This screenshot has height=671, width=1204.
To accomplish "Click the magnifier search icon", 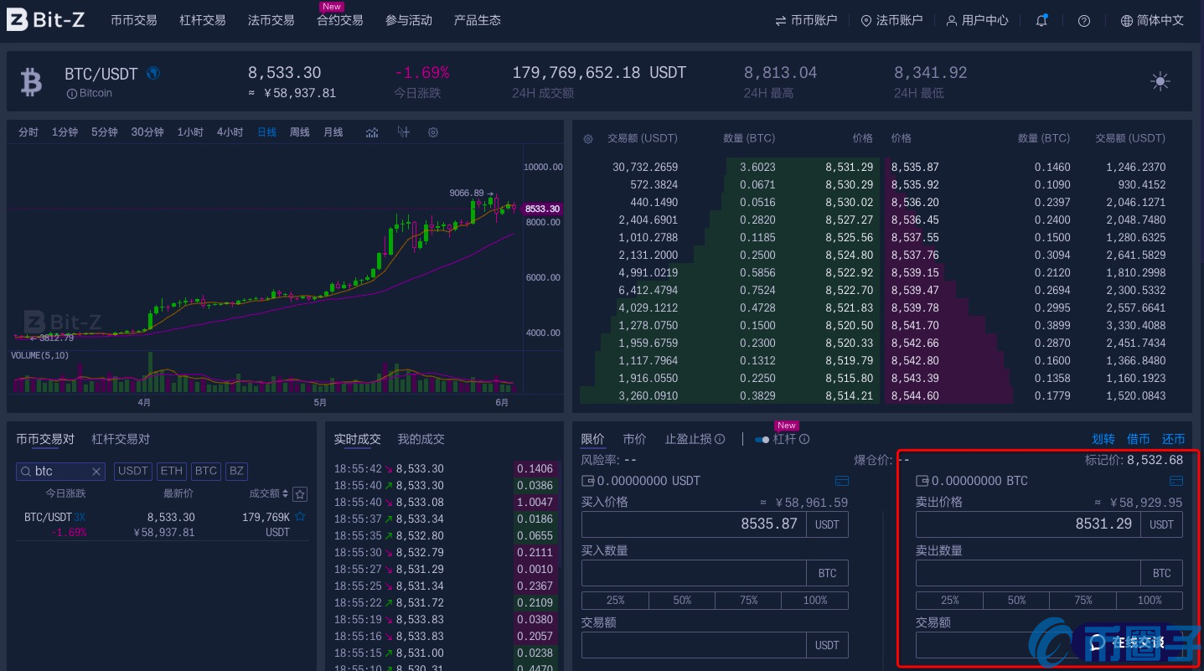I will [26, 472].
